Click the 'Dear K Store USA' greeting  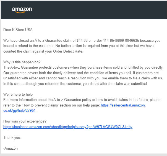[18, 30]
